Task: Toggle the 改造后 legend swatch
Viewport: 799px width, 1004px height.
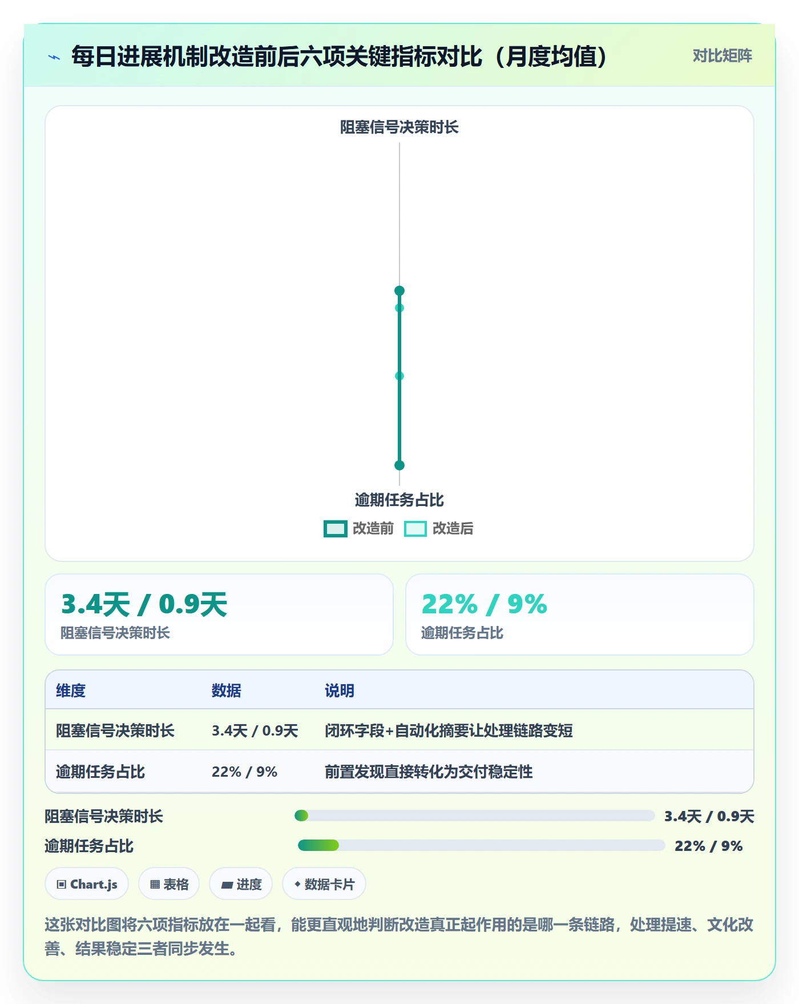Action: [x=415, y=529]
